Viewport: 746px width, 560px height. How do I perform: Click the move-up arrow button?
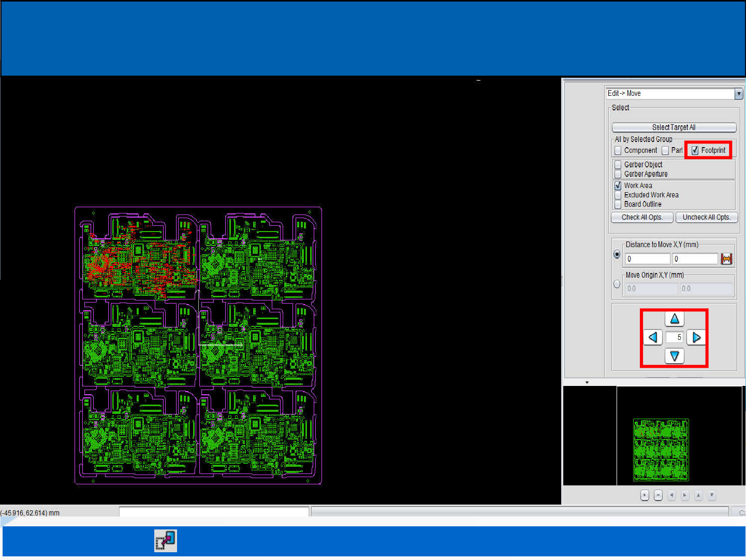[675, 319]
